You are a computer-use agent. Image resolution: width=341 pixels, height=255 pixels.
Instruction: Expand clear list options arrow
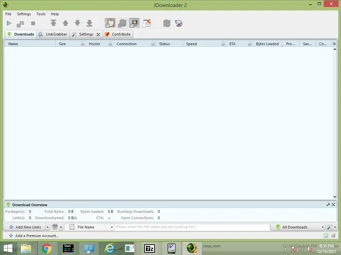tap(61, 227)
